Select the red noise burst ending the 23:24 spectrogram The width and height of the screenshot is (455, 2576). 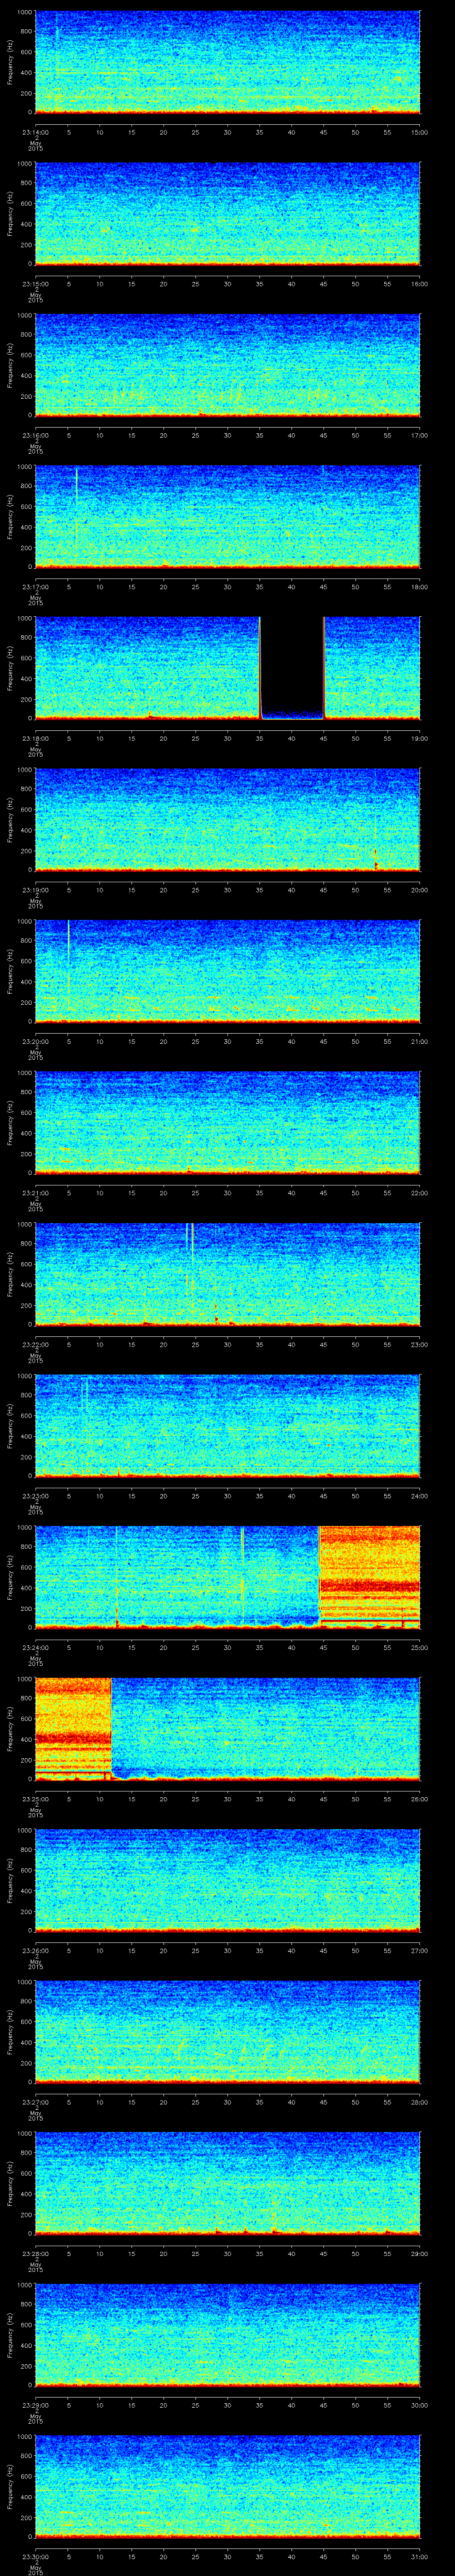(x=369, y=1575)
